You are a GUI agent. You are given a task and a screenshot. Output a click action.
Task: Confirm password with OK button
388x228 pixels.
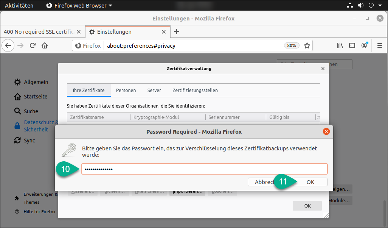(310, 182)
